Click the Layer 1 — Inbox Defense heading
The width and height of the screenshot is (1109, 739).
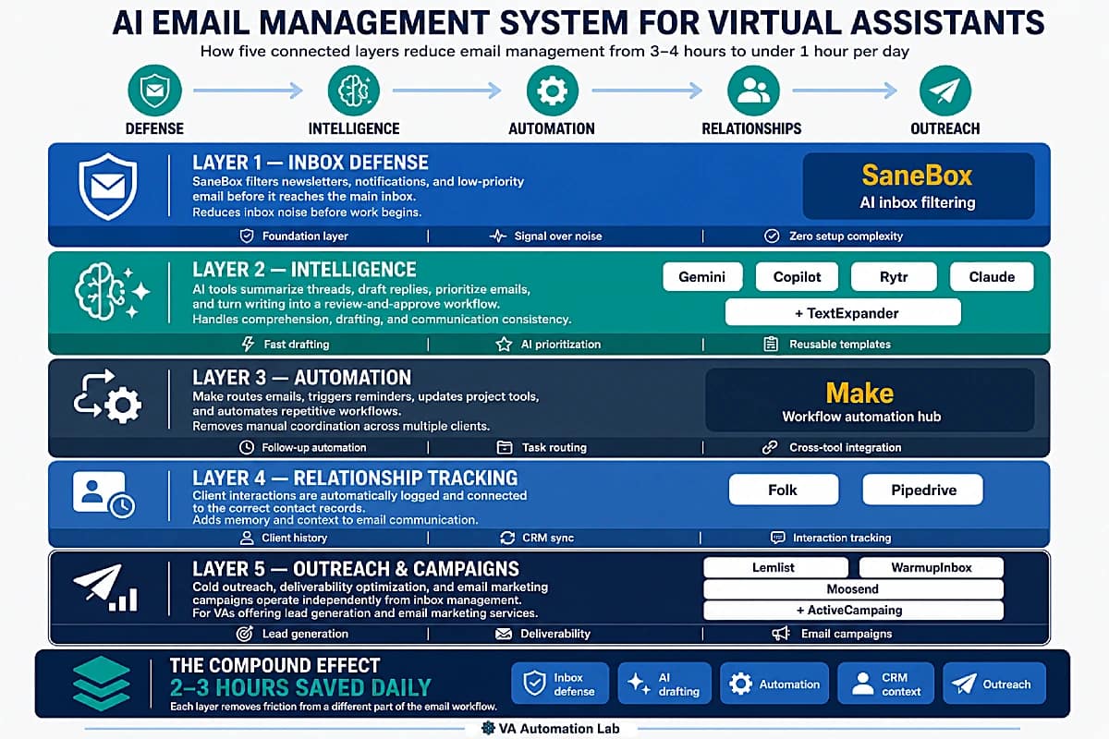click(x=311, y=162)
